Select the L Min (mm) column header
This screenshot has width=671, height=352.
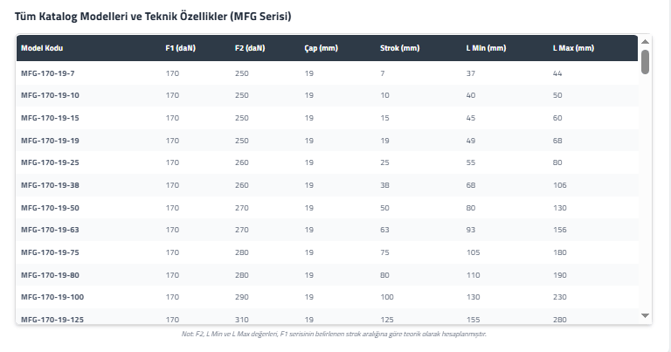pos(486,47)
